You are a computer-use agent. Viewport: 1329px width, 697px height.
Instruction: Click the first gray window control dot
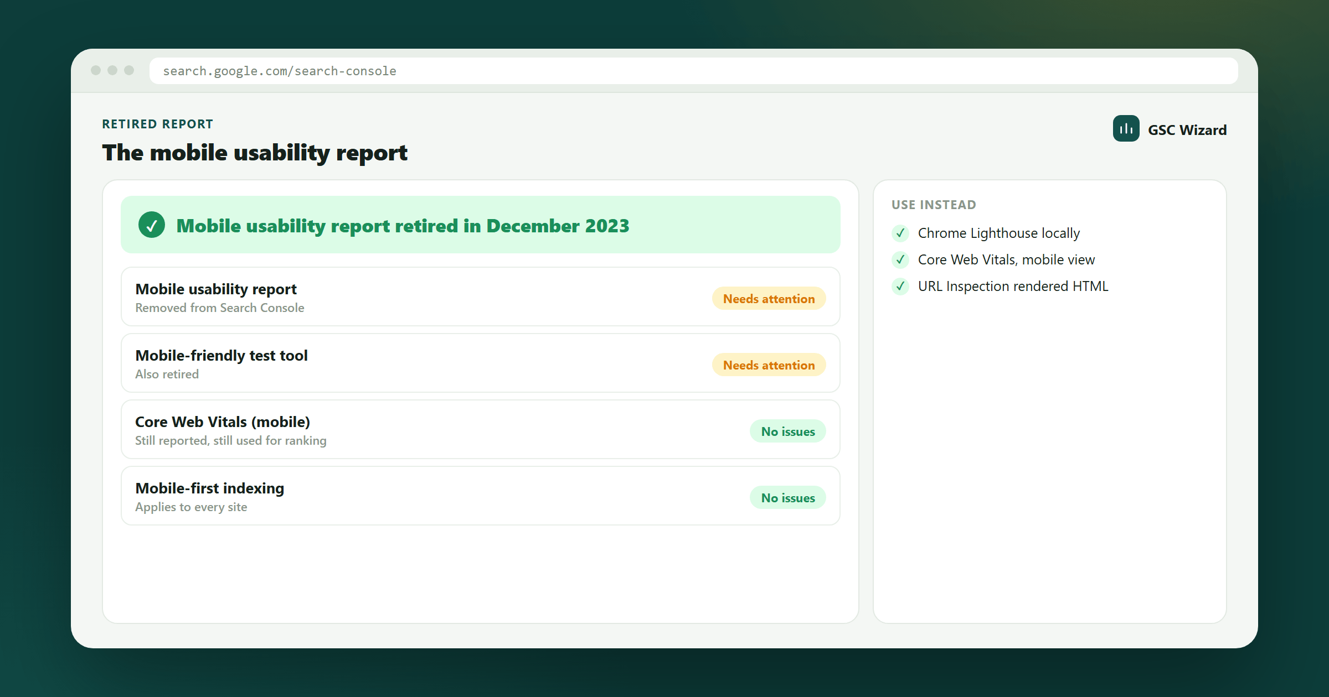96,70
